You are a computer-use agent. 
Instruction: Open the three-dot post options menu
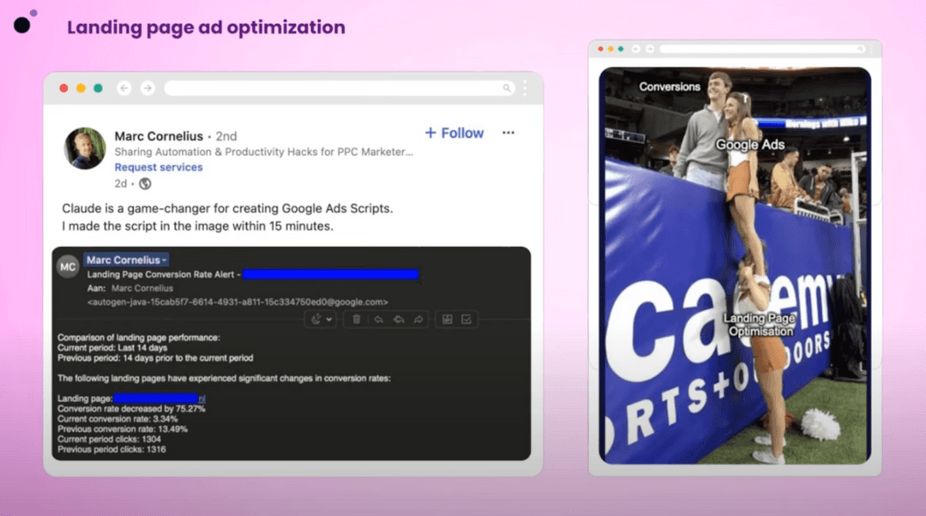508,133
